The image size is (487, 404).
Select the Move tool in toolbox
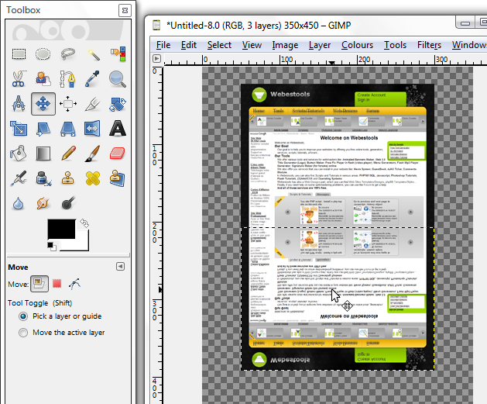click(x=43, y=104)
